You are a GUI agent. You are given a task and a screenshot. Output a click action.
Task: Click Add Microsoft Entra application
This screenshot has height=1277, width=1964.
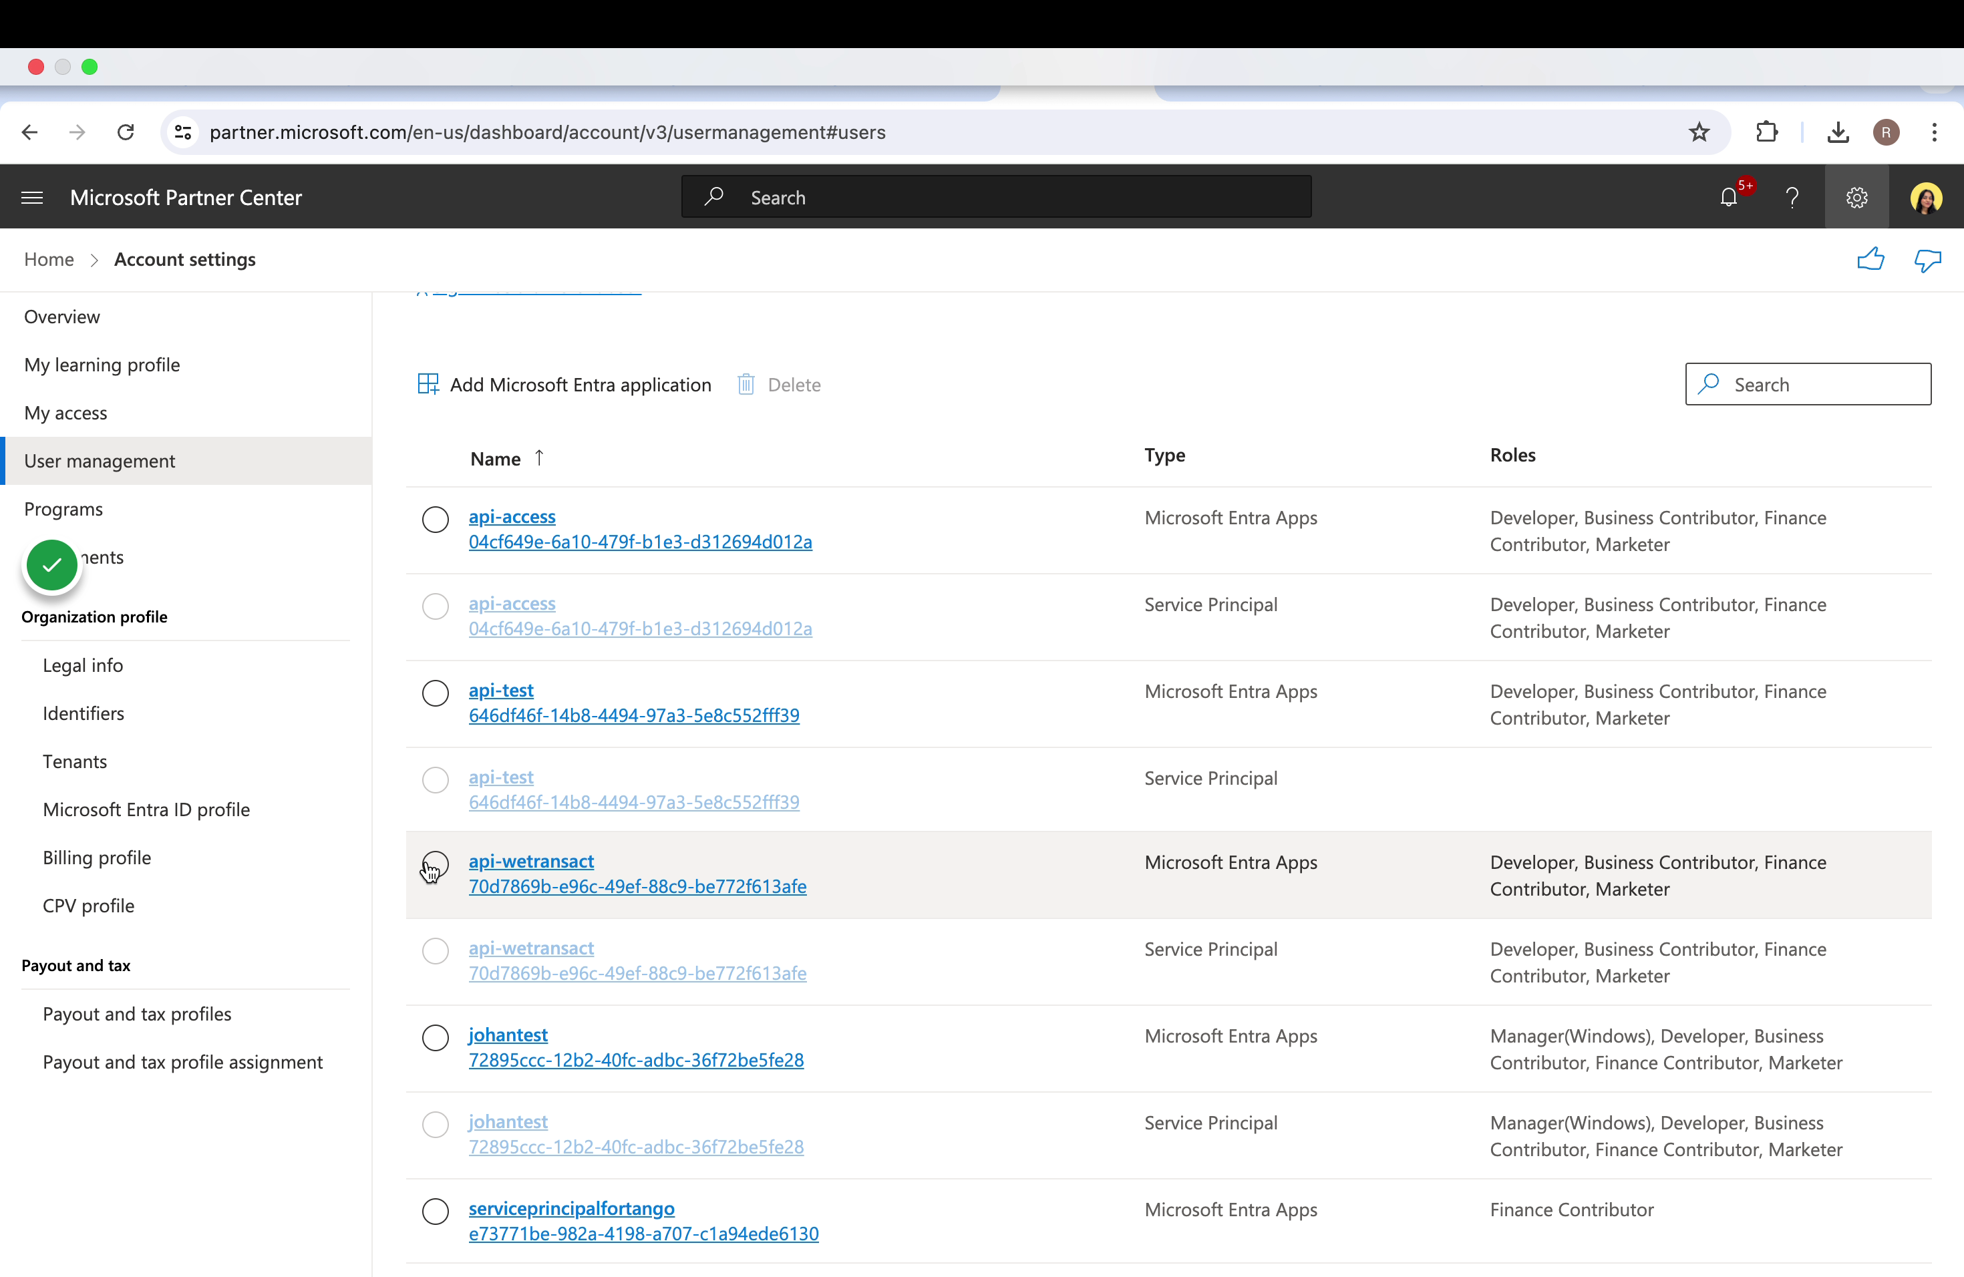pos(564,385)
